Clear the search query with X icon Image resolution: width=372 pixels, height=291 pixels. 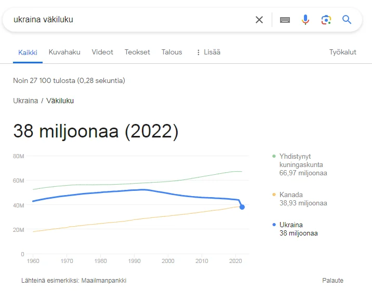[259, 20]
